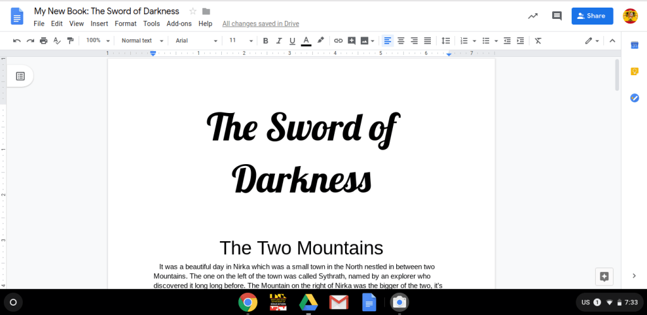Star the document title
Screen dimensions: 647x315
click(193, 11)
